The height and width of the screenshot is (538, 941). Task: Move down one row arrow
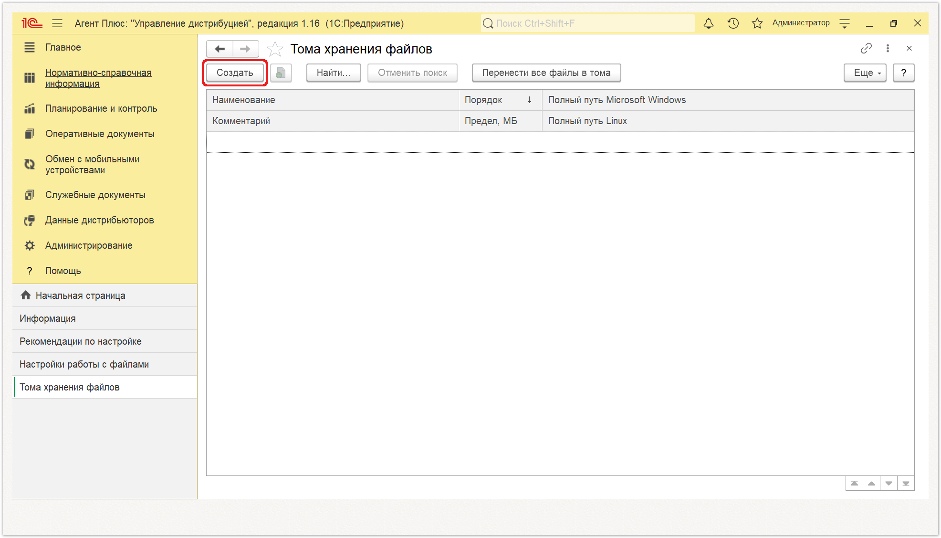click(x=889, y=484)
